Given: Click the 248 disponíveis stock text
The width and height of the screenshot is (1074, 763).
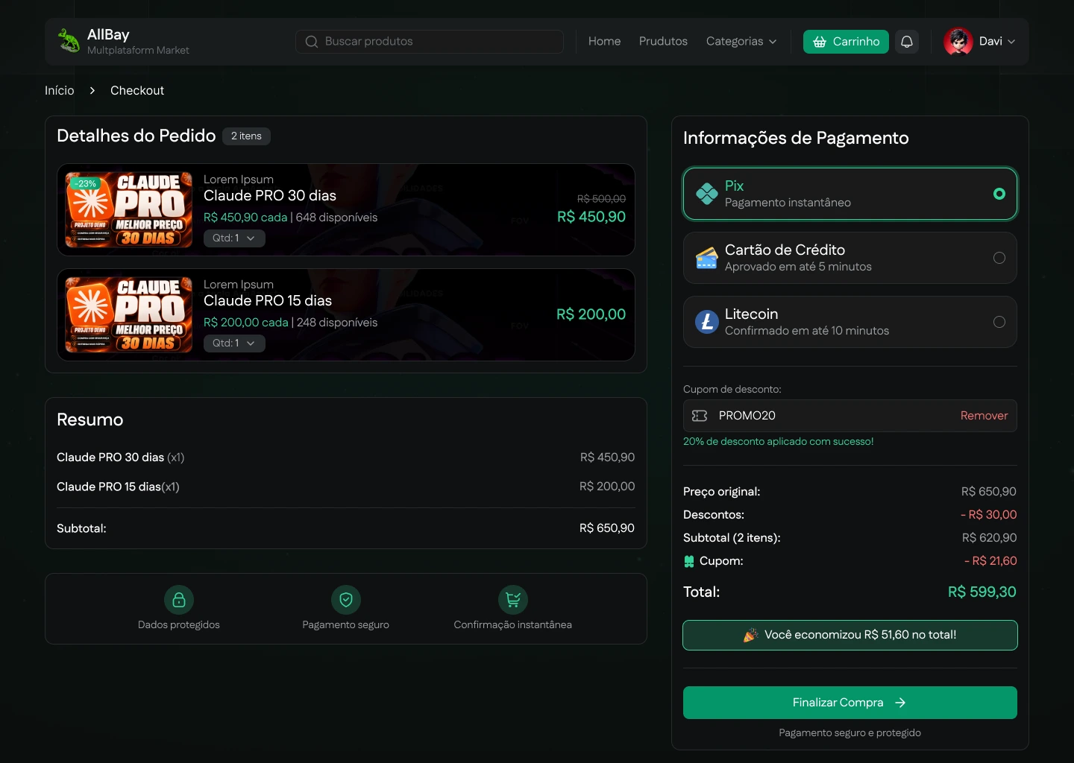Looking at the screenshot, I should [337, 323].
